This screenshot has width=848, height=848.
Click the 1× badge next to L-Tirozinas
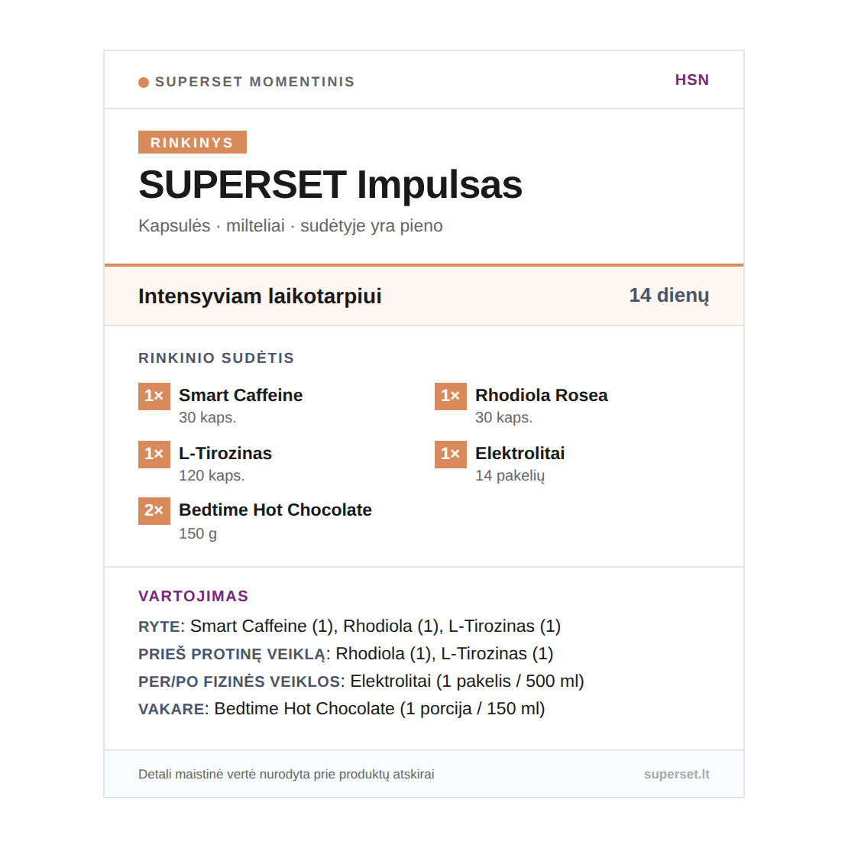point(154,454)
